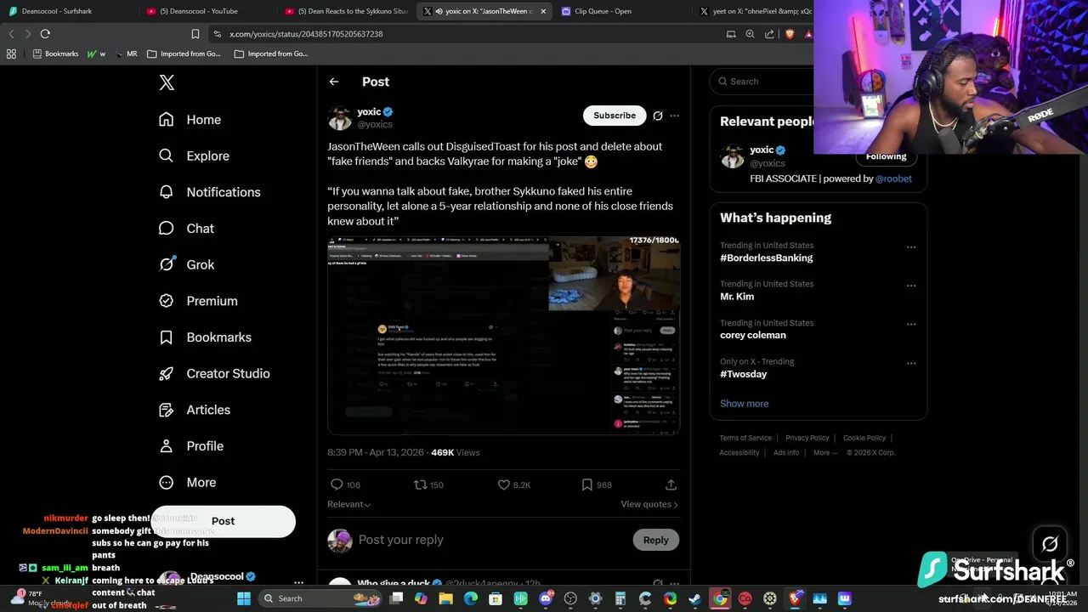Open Grok from the sidebar
Viewport: 1088px width, 612px height.
coord(186,264)
